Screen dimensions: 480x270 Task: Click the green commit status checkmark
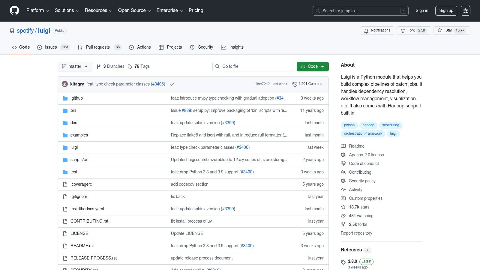pos(172,84)
